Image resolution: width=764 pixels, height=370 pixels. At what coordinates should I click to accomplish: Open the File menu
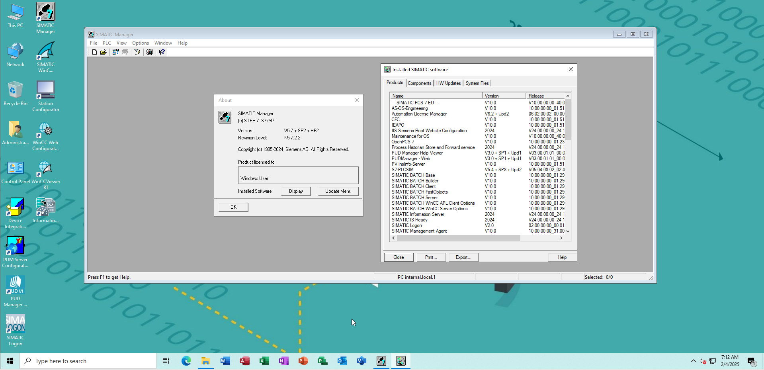94,43
